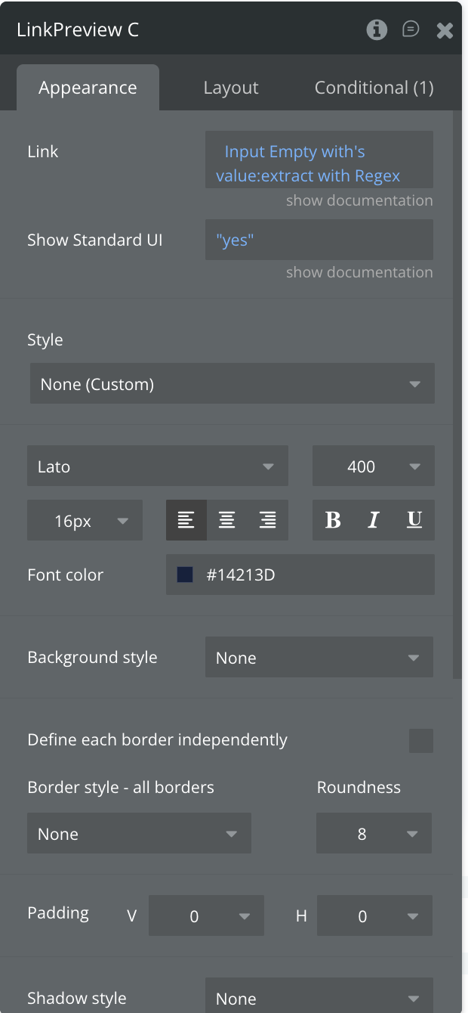Set text alignment to left

[186, 520]
